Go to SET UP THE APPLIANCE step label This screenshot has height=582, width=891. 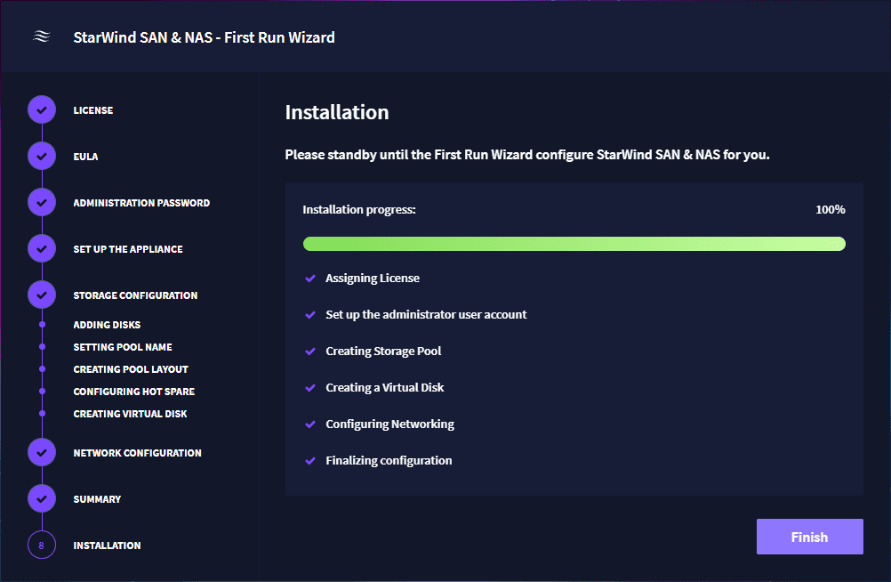tap(128, 249)
